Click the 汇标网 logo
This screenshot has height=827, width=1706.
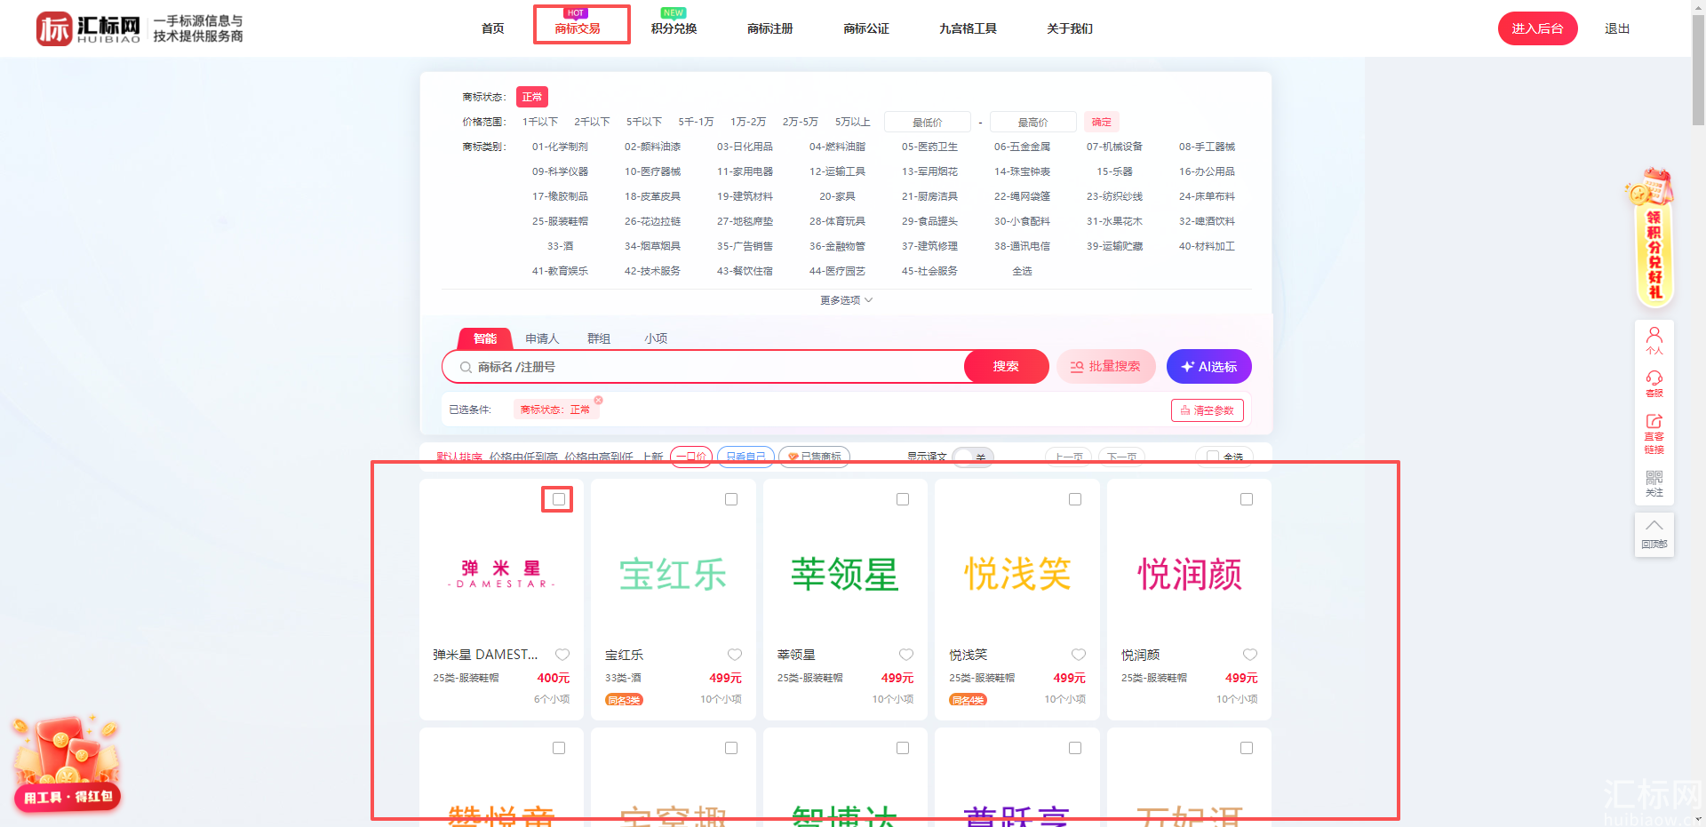88,28
